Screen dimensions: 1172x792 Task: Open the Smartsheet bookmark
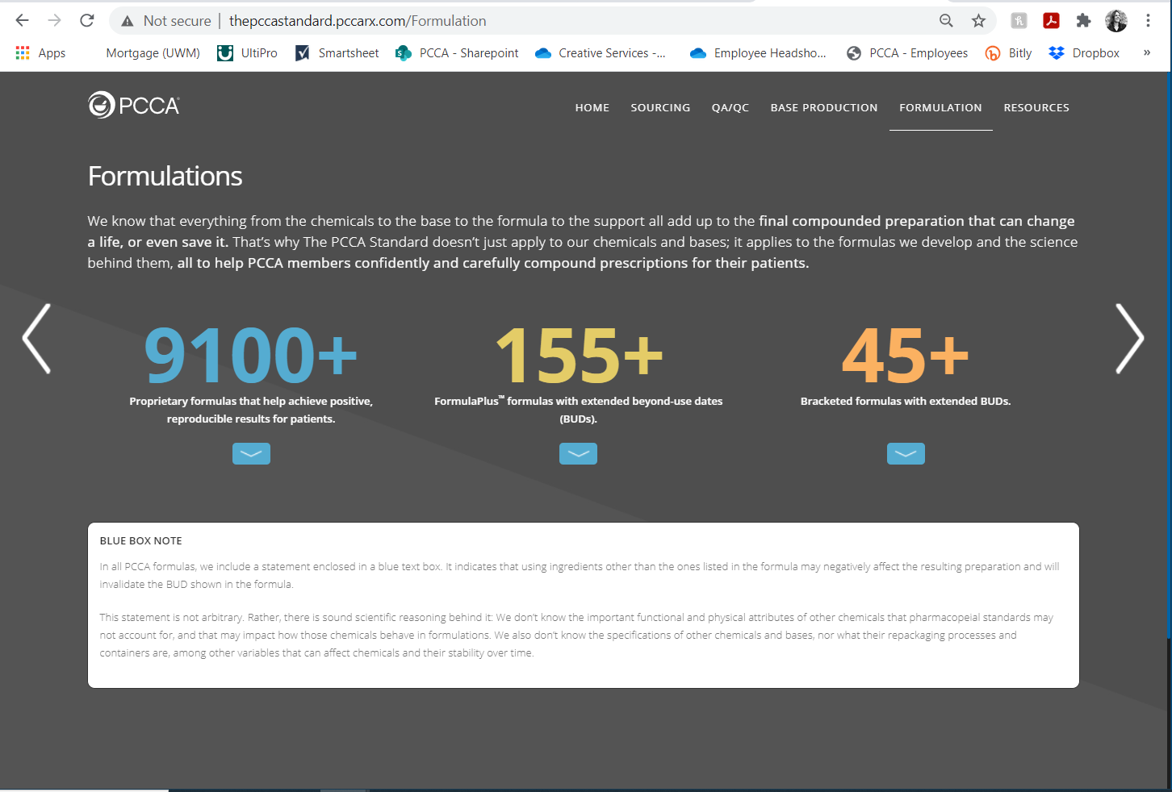click(x=337, y=53)
